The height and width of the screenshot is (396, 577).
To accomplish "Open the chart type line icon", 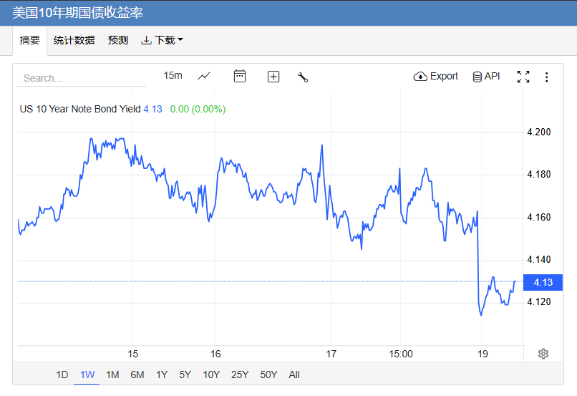I will point(204,76).
